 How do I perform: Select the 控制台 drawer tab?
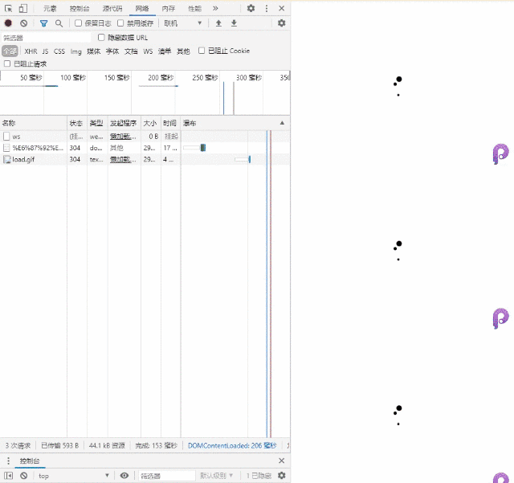pos(30,460)
